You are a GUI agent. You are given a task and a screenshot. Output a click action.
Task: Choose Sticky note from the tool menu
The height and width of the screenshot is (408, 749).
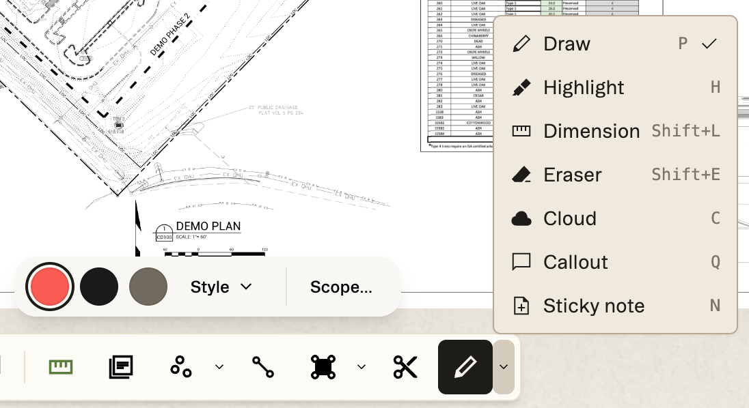click(615, 306)
